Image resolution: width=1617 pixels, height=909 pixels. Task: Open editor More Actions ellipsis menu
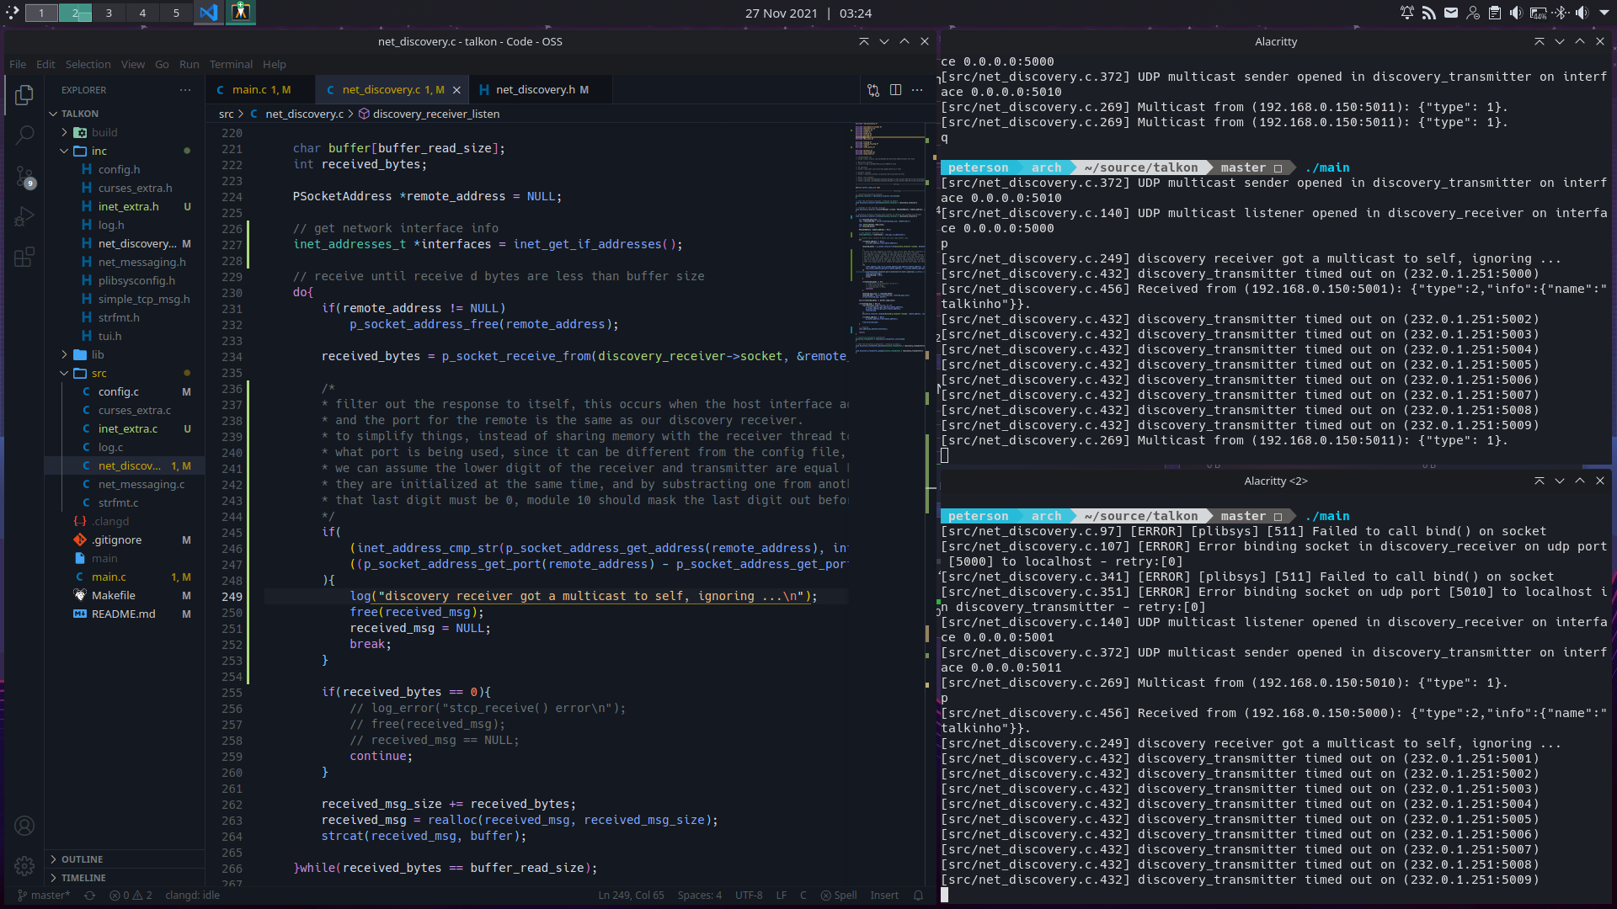(x=917, y=90)
